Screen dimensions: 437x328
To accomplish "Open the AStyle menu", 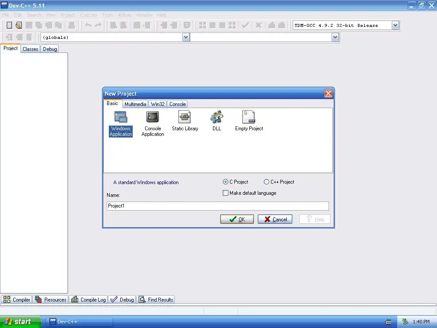I will (x=124, y=15).
